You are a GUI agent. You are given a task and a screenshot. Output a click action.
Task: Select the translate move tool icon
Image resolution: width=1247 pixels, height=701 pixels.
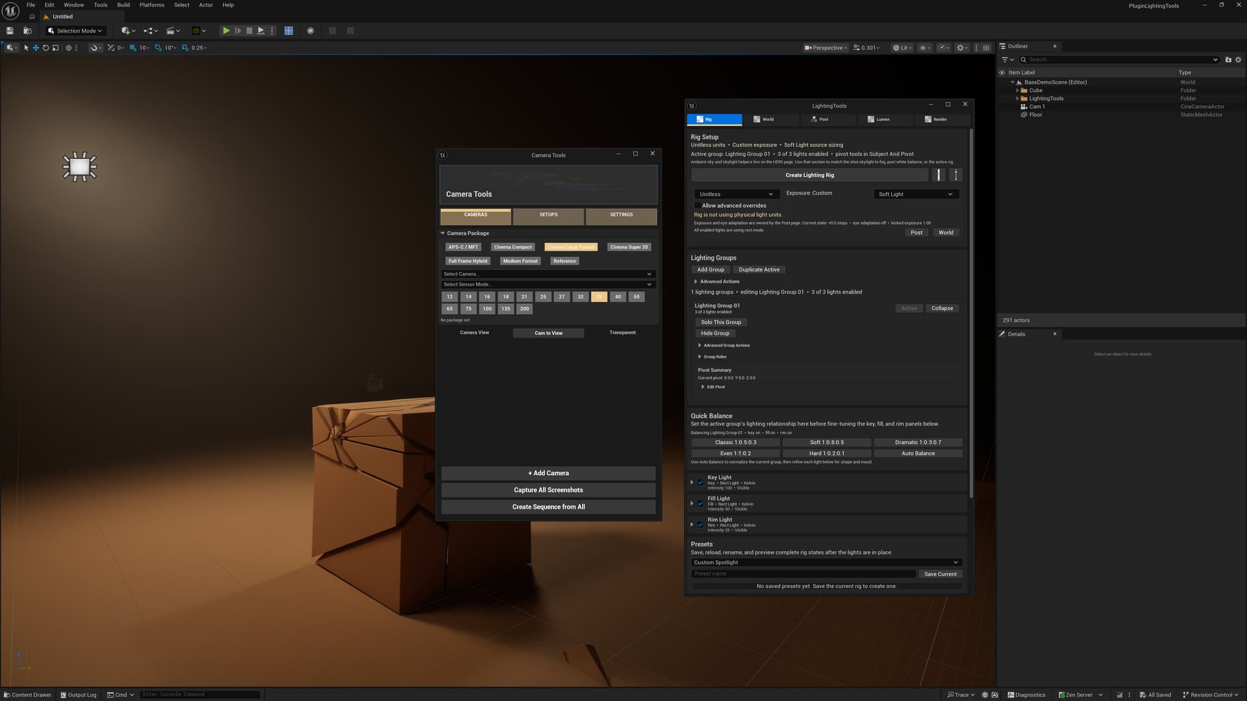[x=36, y=47]
